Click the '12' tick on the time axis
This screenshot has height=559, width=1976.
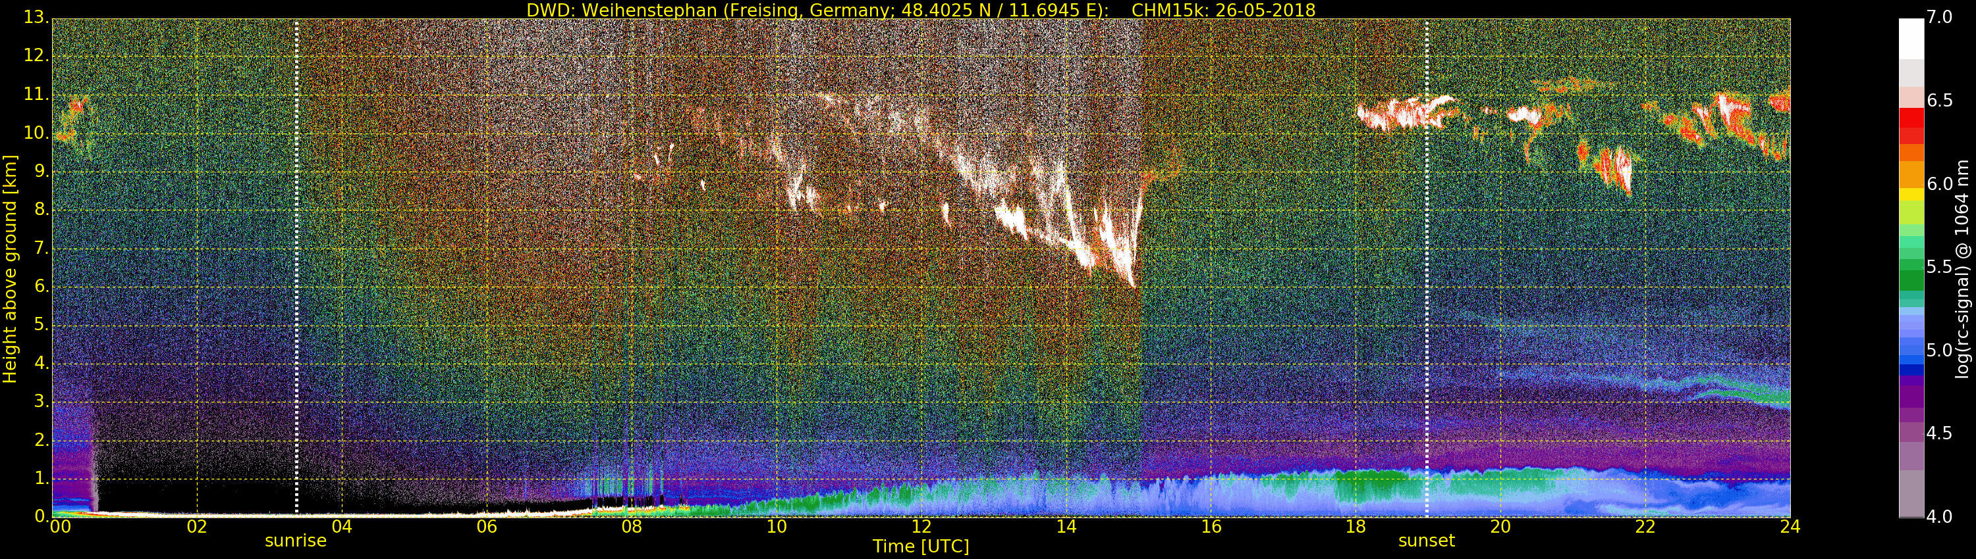[x=921, y=527]
